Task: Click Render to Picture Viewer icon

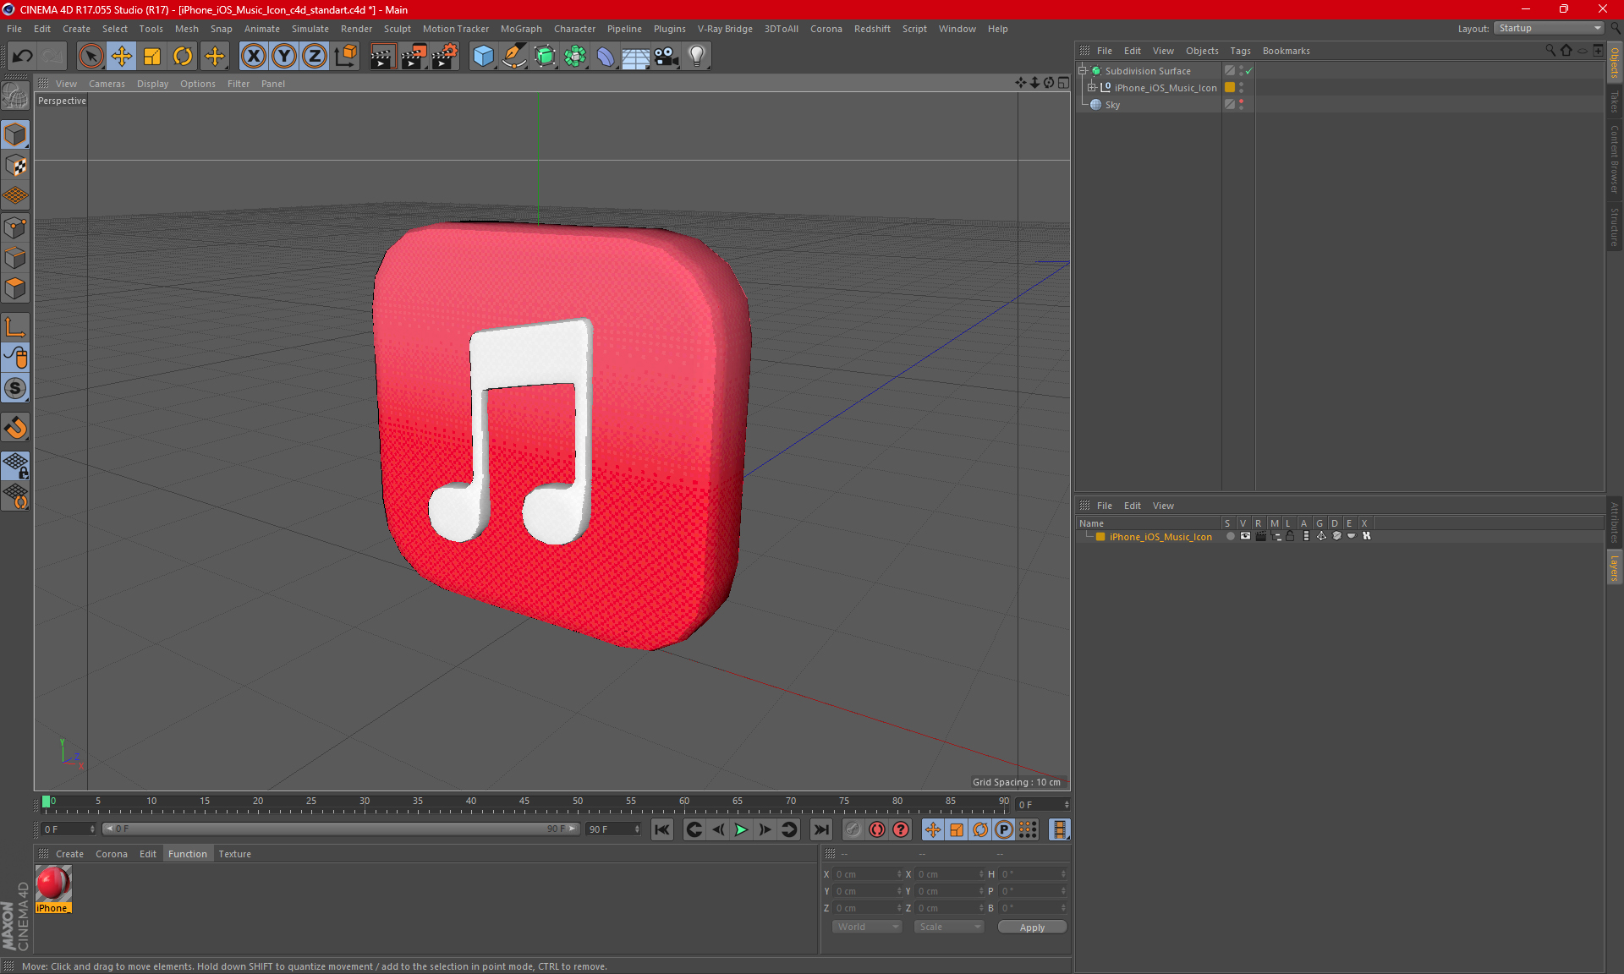Action: click(414, 57)
